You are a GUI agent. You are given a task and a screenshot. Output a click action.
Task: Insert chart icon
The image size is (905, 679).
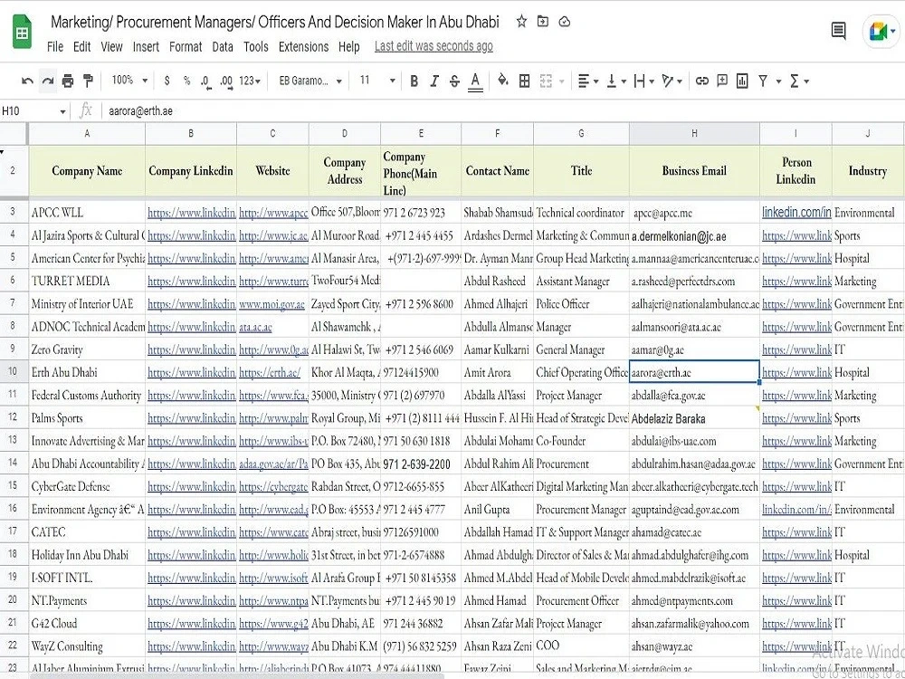point(742,81)
